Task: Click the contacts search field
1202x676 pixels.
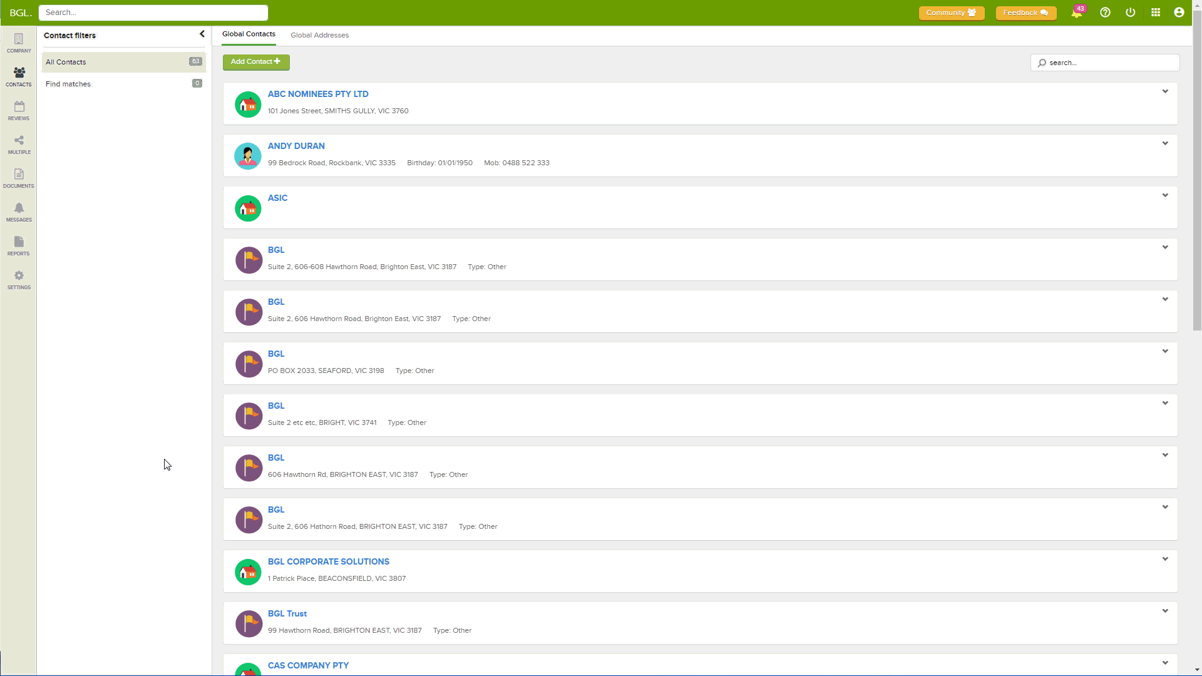Action: (1111, 63)
